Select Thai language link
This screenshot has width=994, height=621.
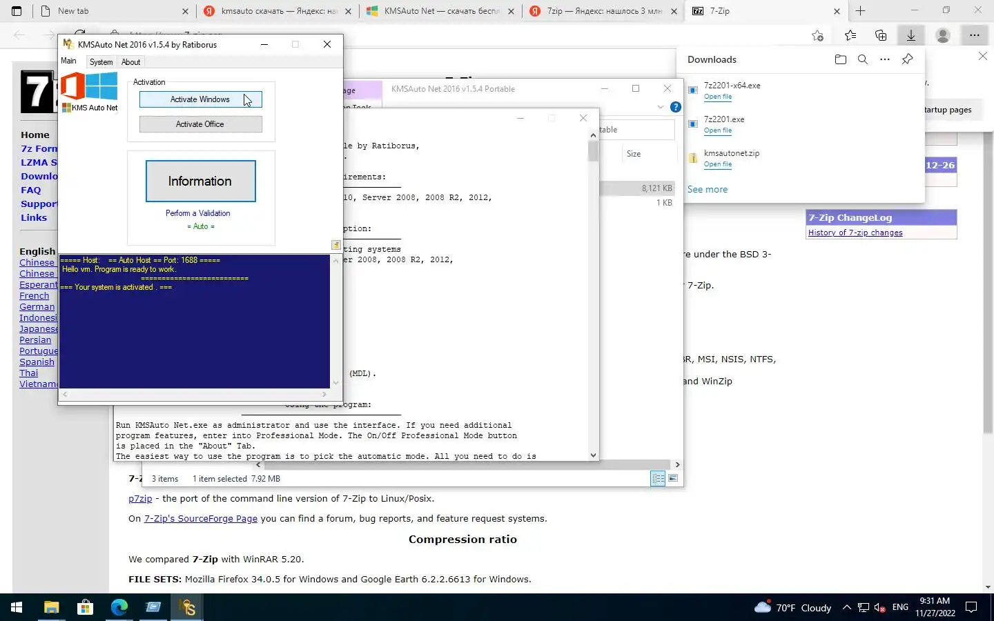[29, 373]
